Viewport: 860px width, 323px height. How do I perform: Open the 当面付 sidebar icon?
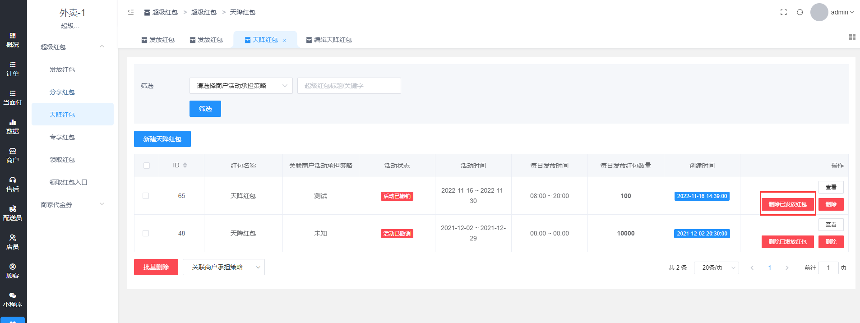[13, 98]
